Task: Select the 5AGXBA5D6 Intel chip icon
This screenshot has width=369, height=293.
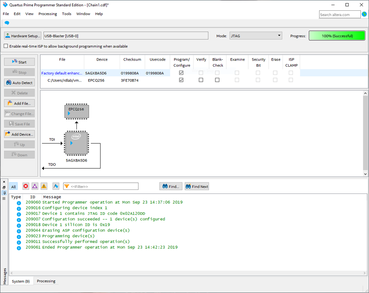Action: 76,143
